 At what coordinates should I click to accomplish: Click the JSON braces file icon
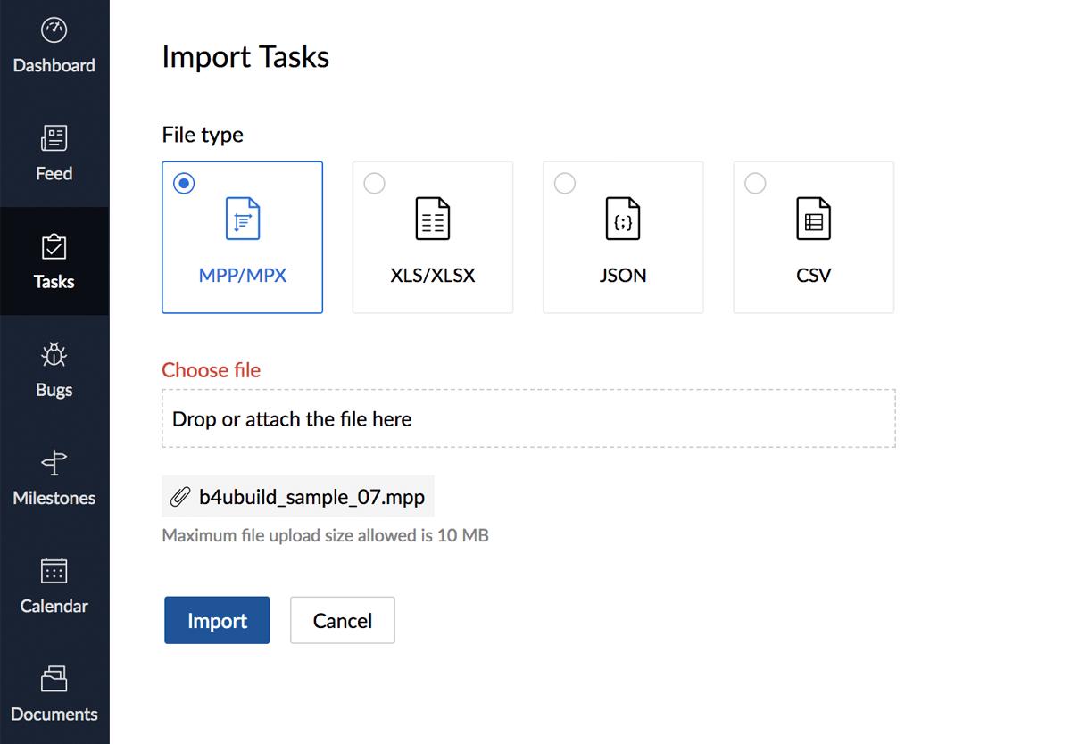click(x=623, y=219)
